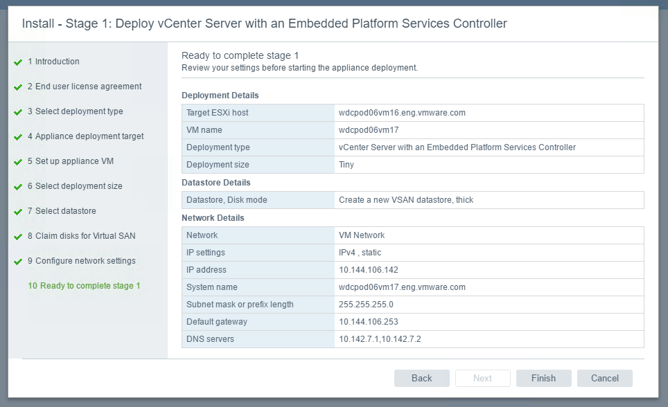Click the 'Review your settings' instruction text
668x407 pixels.
pos(299,68)
